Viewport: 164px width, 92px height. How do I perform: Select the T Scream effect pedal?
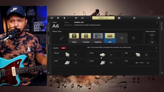pyautogui.click(x=86, y=38)
